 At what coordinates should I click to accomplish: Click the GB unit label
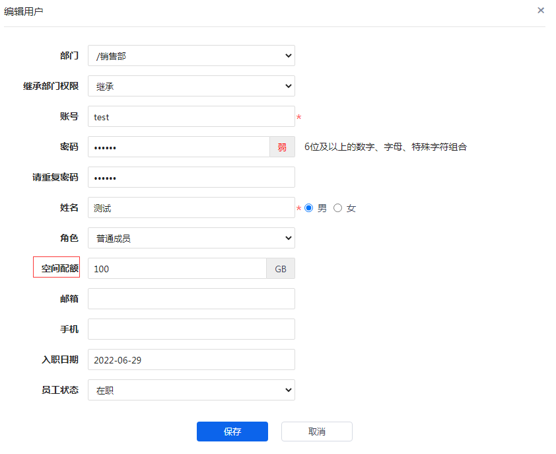point(281,269)
